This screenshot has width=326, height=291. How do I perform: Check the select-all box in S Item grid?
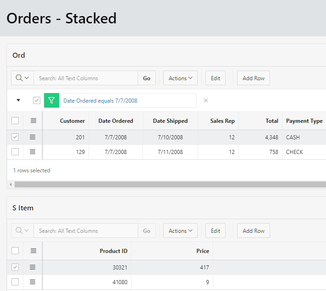15,251
